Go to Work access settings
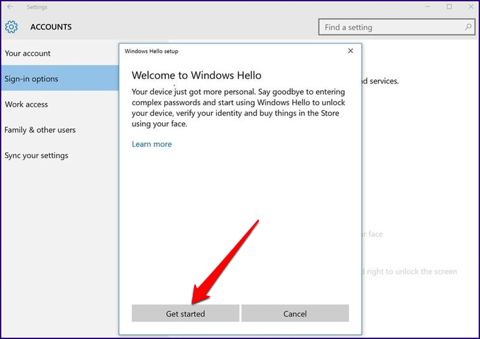Viewport: 480px width, 339px height. click(x=26, y=105)
